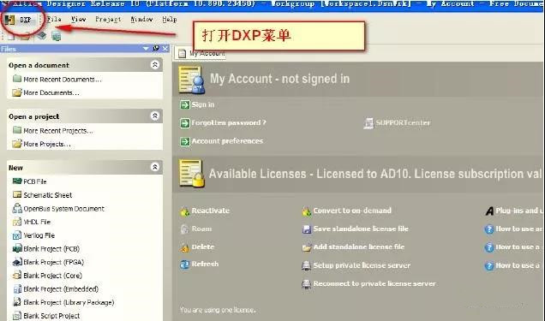Collapse the Open a project section
Screen dimensions: 545x321
pyautogui.click(x=154, y=116)
